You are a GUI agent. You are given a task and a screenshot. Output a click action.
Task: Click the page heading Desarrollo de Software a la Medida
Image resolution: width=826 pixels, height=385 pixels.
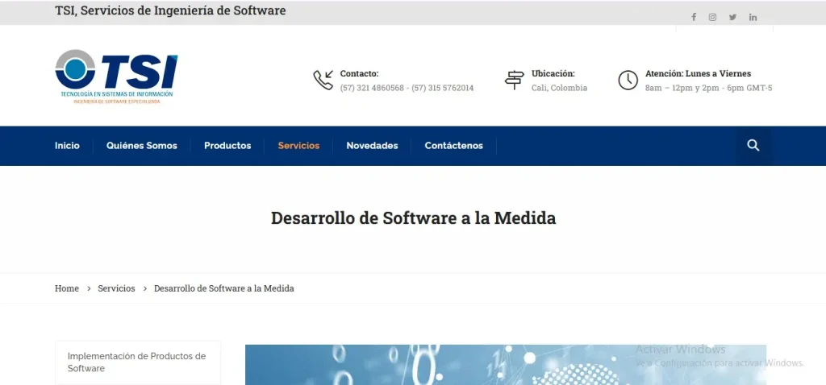(414, 217)
